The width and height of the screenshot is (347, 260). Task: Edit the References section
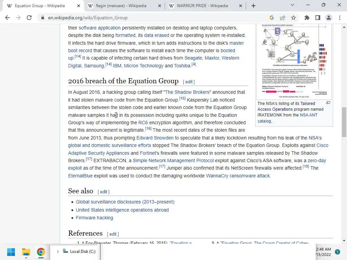point(113,234)
